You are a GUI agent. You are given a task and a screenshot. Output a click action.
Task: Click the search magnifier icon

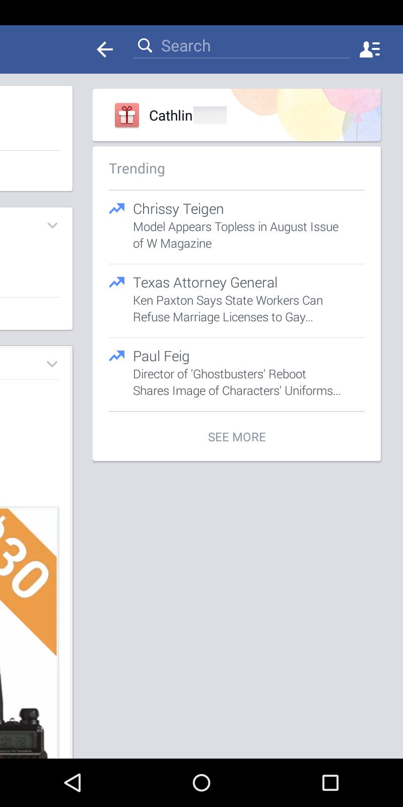click(145, 45)
